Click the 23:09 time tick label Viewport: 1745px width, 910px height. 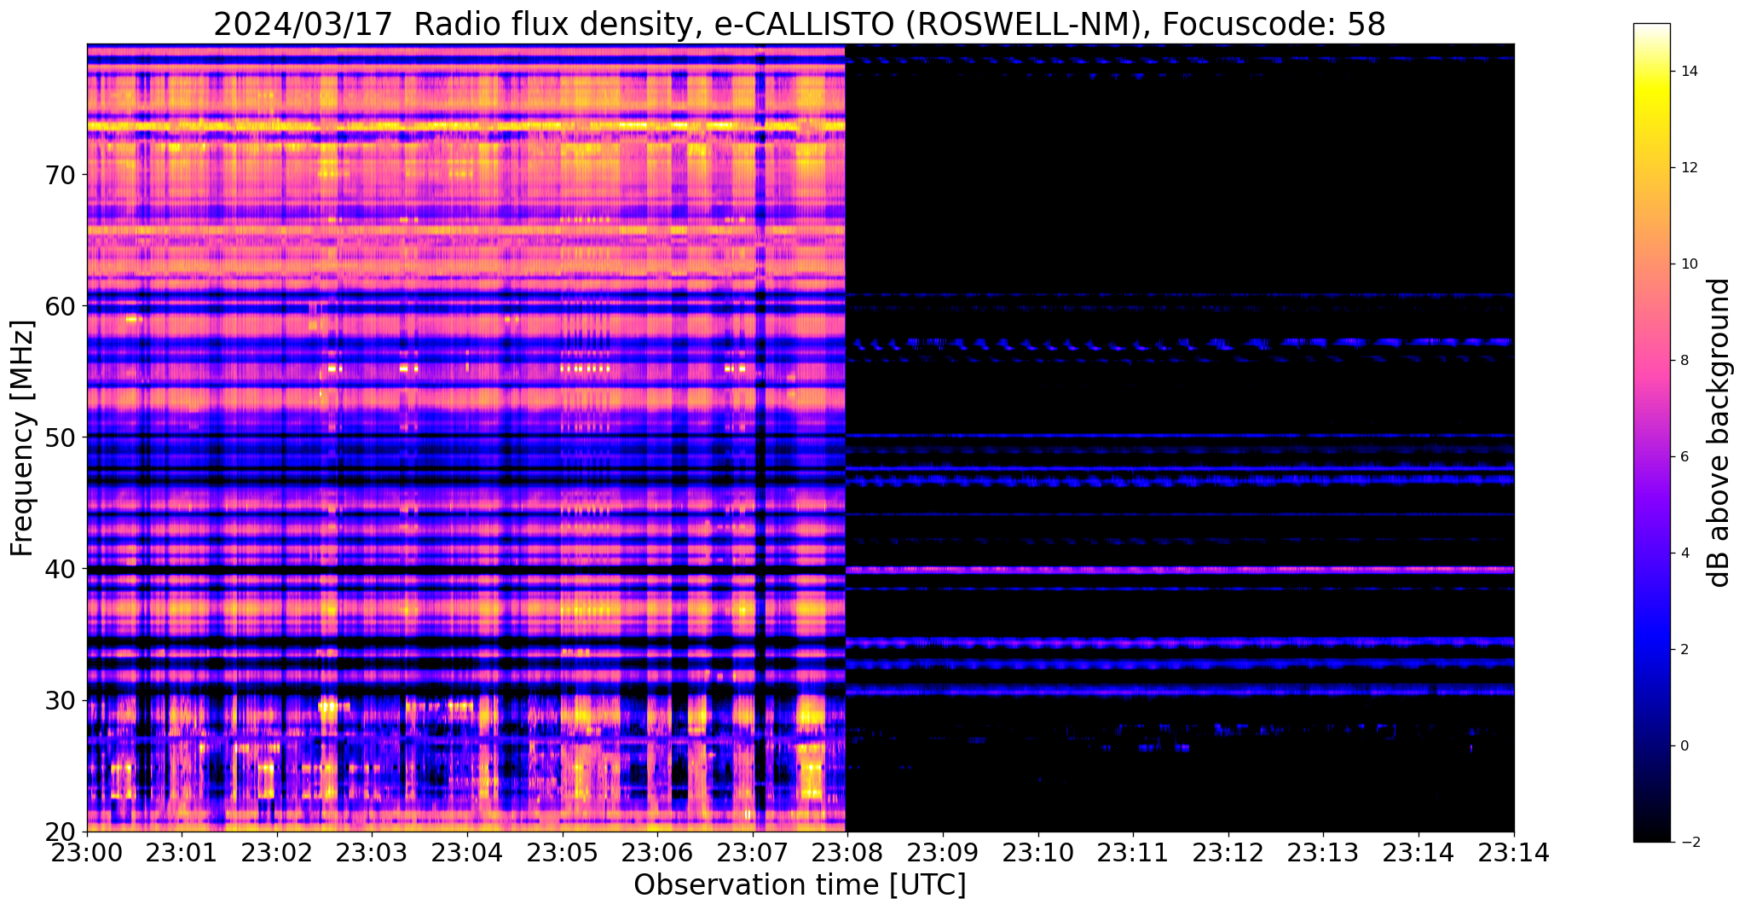[x=944, y=853]
